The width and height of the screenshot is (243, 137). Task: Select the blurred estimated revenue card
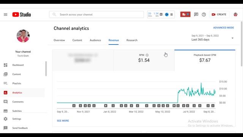coord(83,60)
